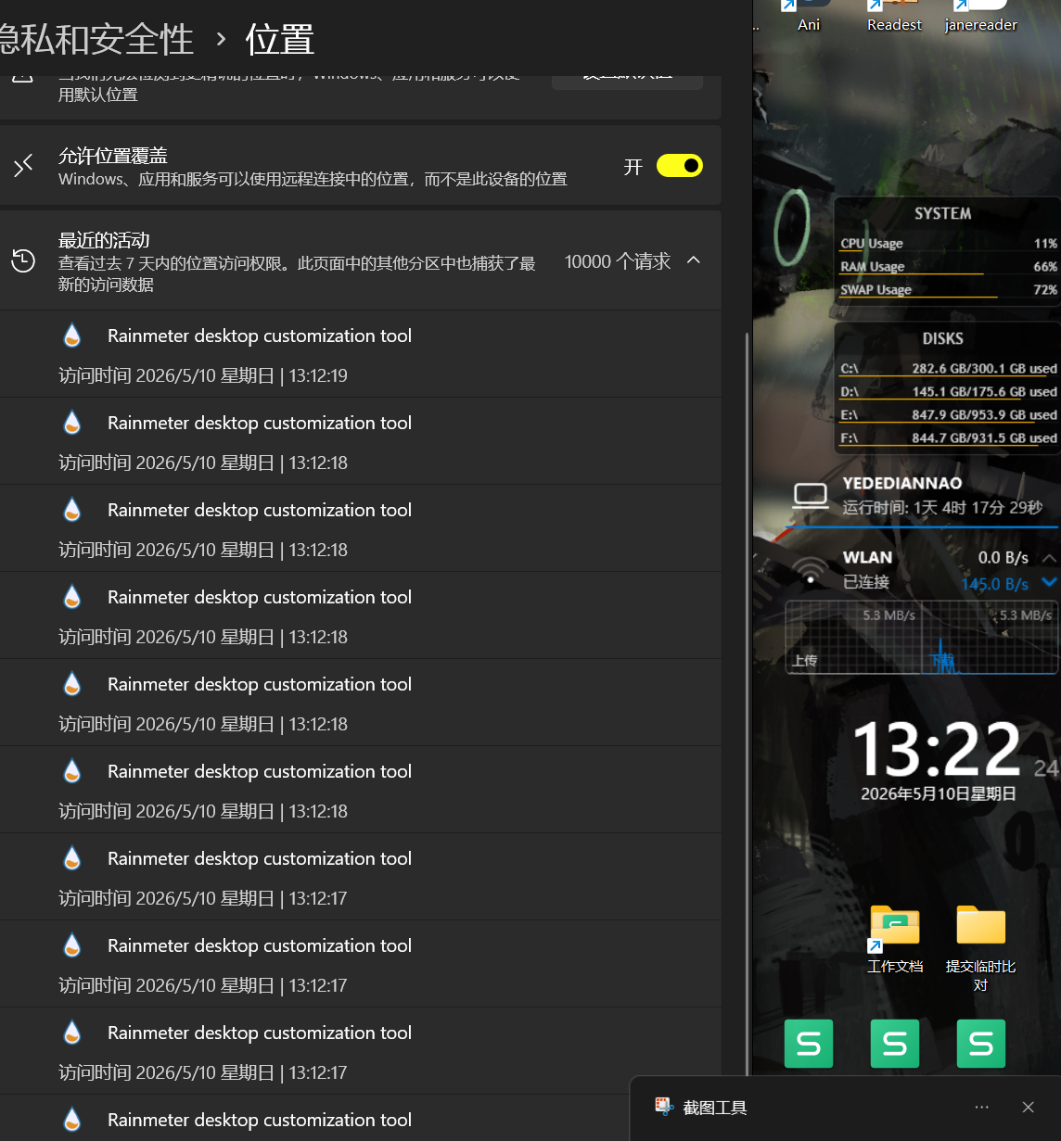1061x1141 pixels.
Task: Click the settings page vertical scrollbar
Action: (747, 704)
